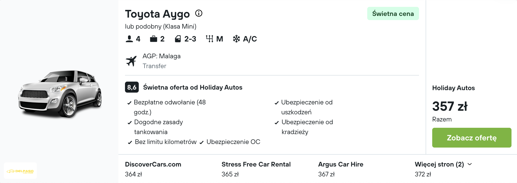Click the Toyota Aygo car thumbnail
Viewport: 517px width, 183px height.
tap(60, 94)
